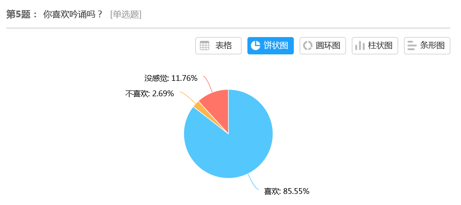Select the 饼状图 view label

[x=276, y=46]
